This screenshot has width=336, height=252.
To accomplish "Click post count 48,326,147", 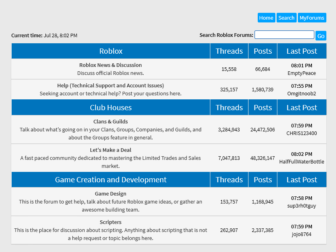I will click(x=263, y=158).
